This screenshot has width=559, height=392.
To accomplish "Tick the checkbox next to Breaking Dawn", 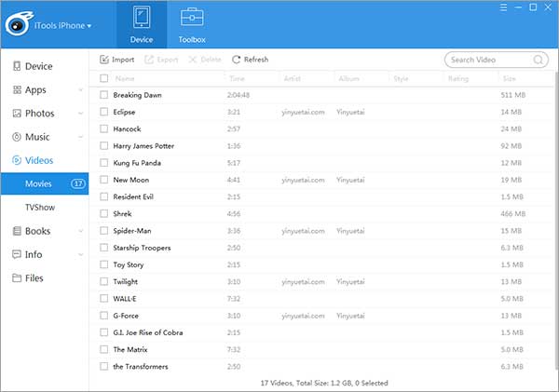I will [x=104, y=95].
